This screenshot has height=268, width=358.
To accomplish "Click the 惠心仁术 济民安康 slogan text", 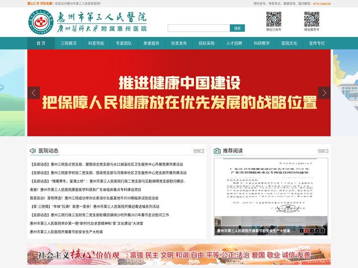I will [x=40, y=3].
